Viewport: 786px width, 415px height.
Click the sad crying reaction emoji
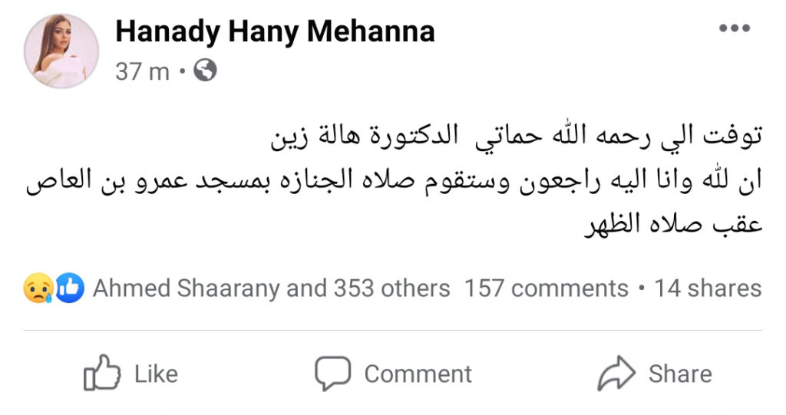pyautogui.click(x=38, y=288)
